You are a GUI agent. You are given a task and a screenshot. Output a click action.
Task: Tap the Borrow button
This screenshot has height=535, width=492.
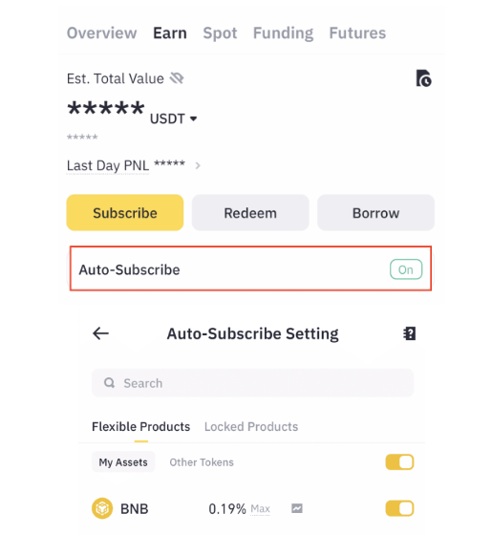(375, 212)
